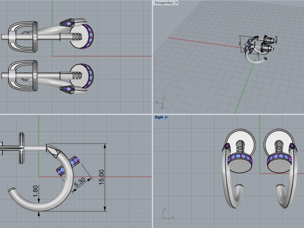Select the 15.00 dimension text

[x=101, y=177]
